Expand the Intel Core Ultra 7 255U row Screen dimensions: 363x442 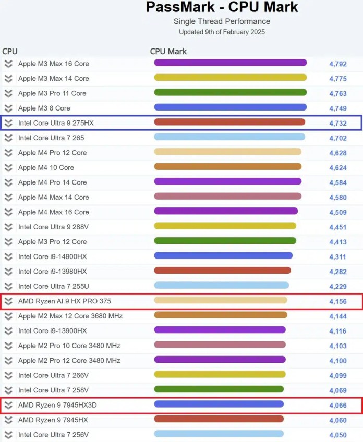pos(8,286)
